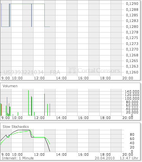Screen dimensions: 142x162
Task: Click the 0,1283 price axis label
Action: point(132,21)
